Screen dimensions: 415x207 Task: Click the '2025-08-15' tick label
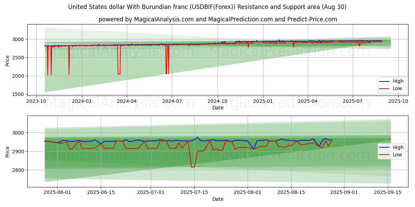[x=291, y=193]
